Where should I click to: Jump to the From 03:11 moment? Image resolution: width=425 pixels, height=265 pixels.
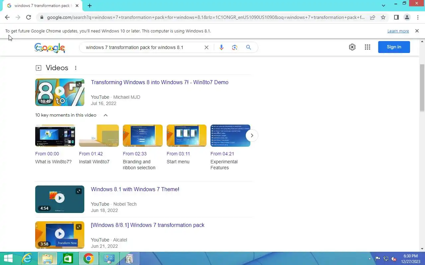click(178, 154)
